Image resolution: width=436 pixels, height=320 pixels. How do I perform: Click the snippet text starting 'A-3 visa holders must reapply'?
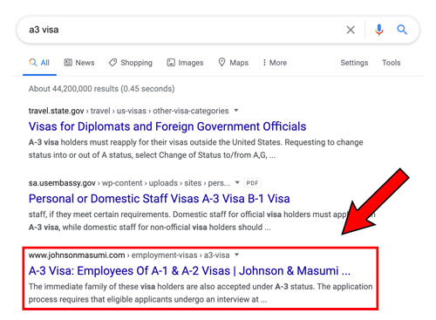(196, 148)
